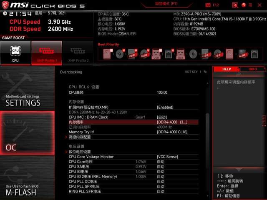Image resolution: width=267 pixels, height=200 pixels.
Task: Expand 高级内存配置 submenu
Action: click(80, 137)
